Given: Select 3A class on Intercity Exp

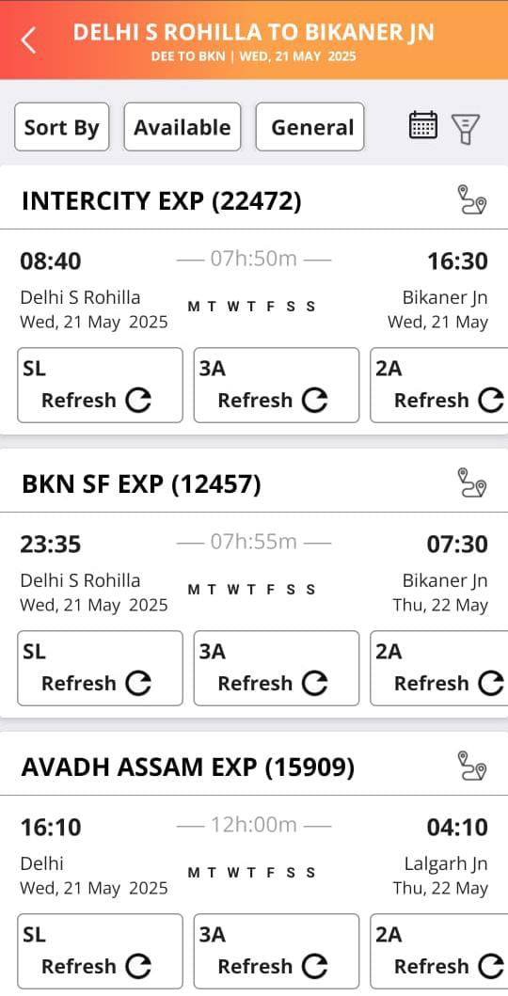Looking at the screenshot, I should point(277,385).
